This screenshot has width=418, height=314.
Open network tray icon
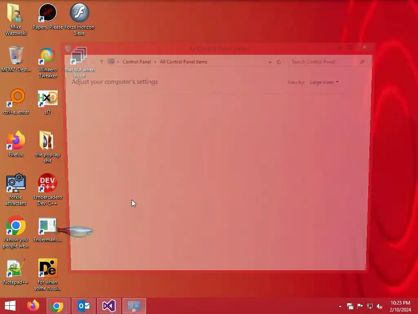click(370, 306)
